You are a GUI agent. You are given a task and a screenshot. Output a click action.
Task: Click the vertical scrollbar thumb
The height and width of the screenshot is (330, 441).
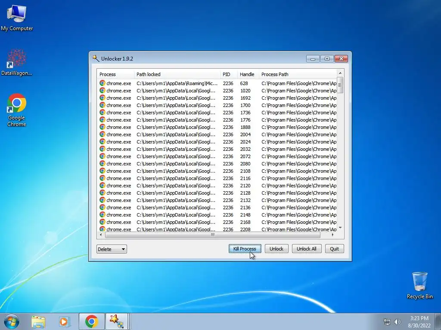click(x=340, y=85)
